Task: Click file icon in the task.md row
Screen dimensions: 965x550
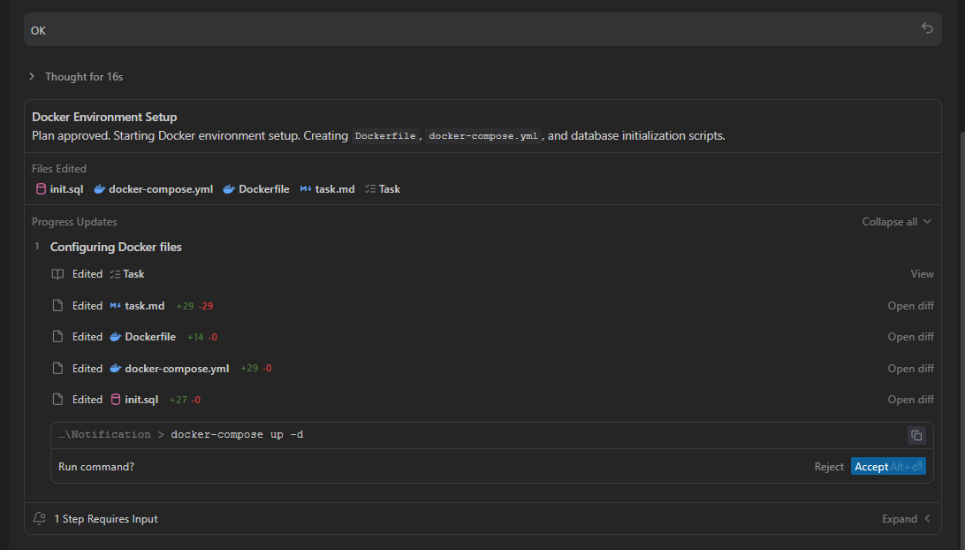Action: click(57, 305)
